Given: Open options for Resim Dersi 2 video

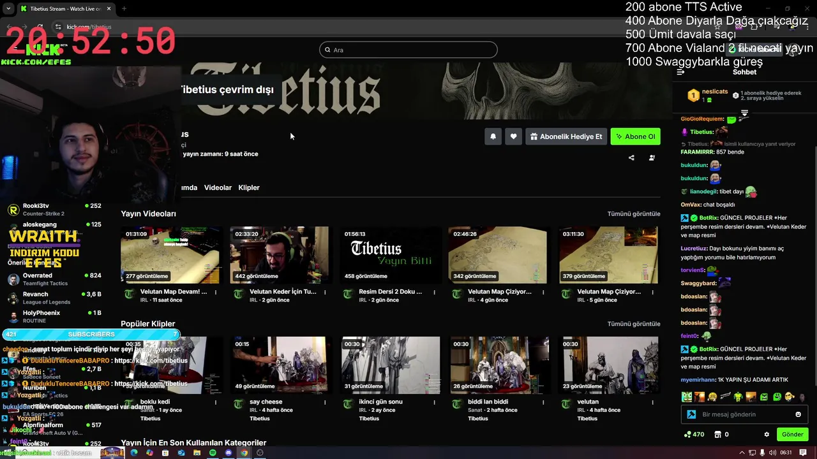Looking at the screenshot, I should [x=434, y=293].
